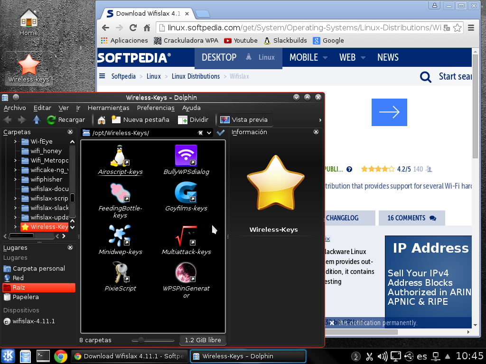Open the location bar history dropdown

pos(209,133)
